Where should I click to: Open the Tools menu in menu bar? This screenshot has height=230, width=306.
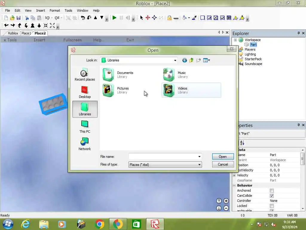68,10
